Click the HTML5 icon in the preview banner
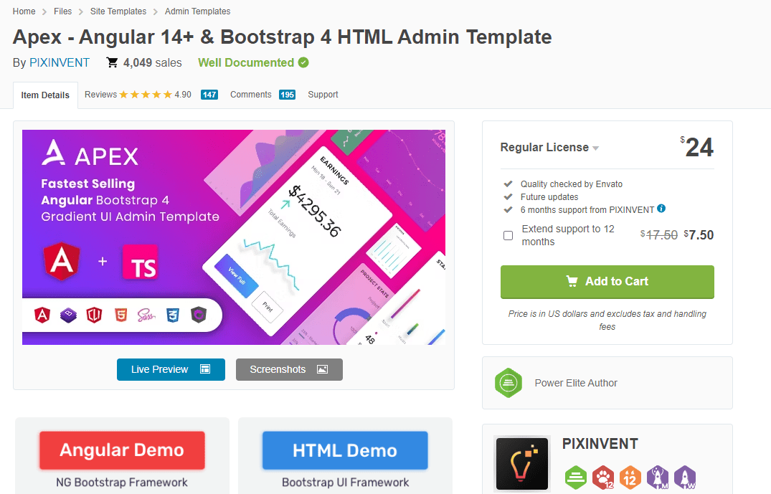771x494 pixels. 120,315
